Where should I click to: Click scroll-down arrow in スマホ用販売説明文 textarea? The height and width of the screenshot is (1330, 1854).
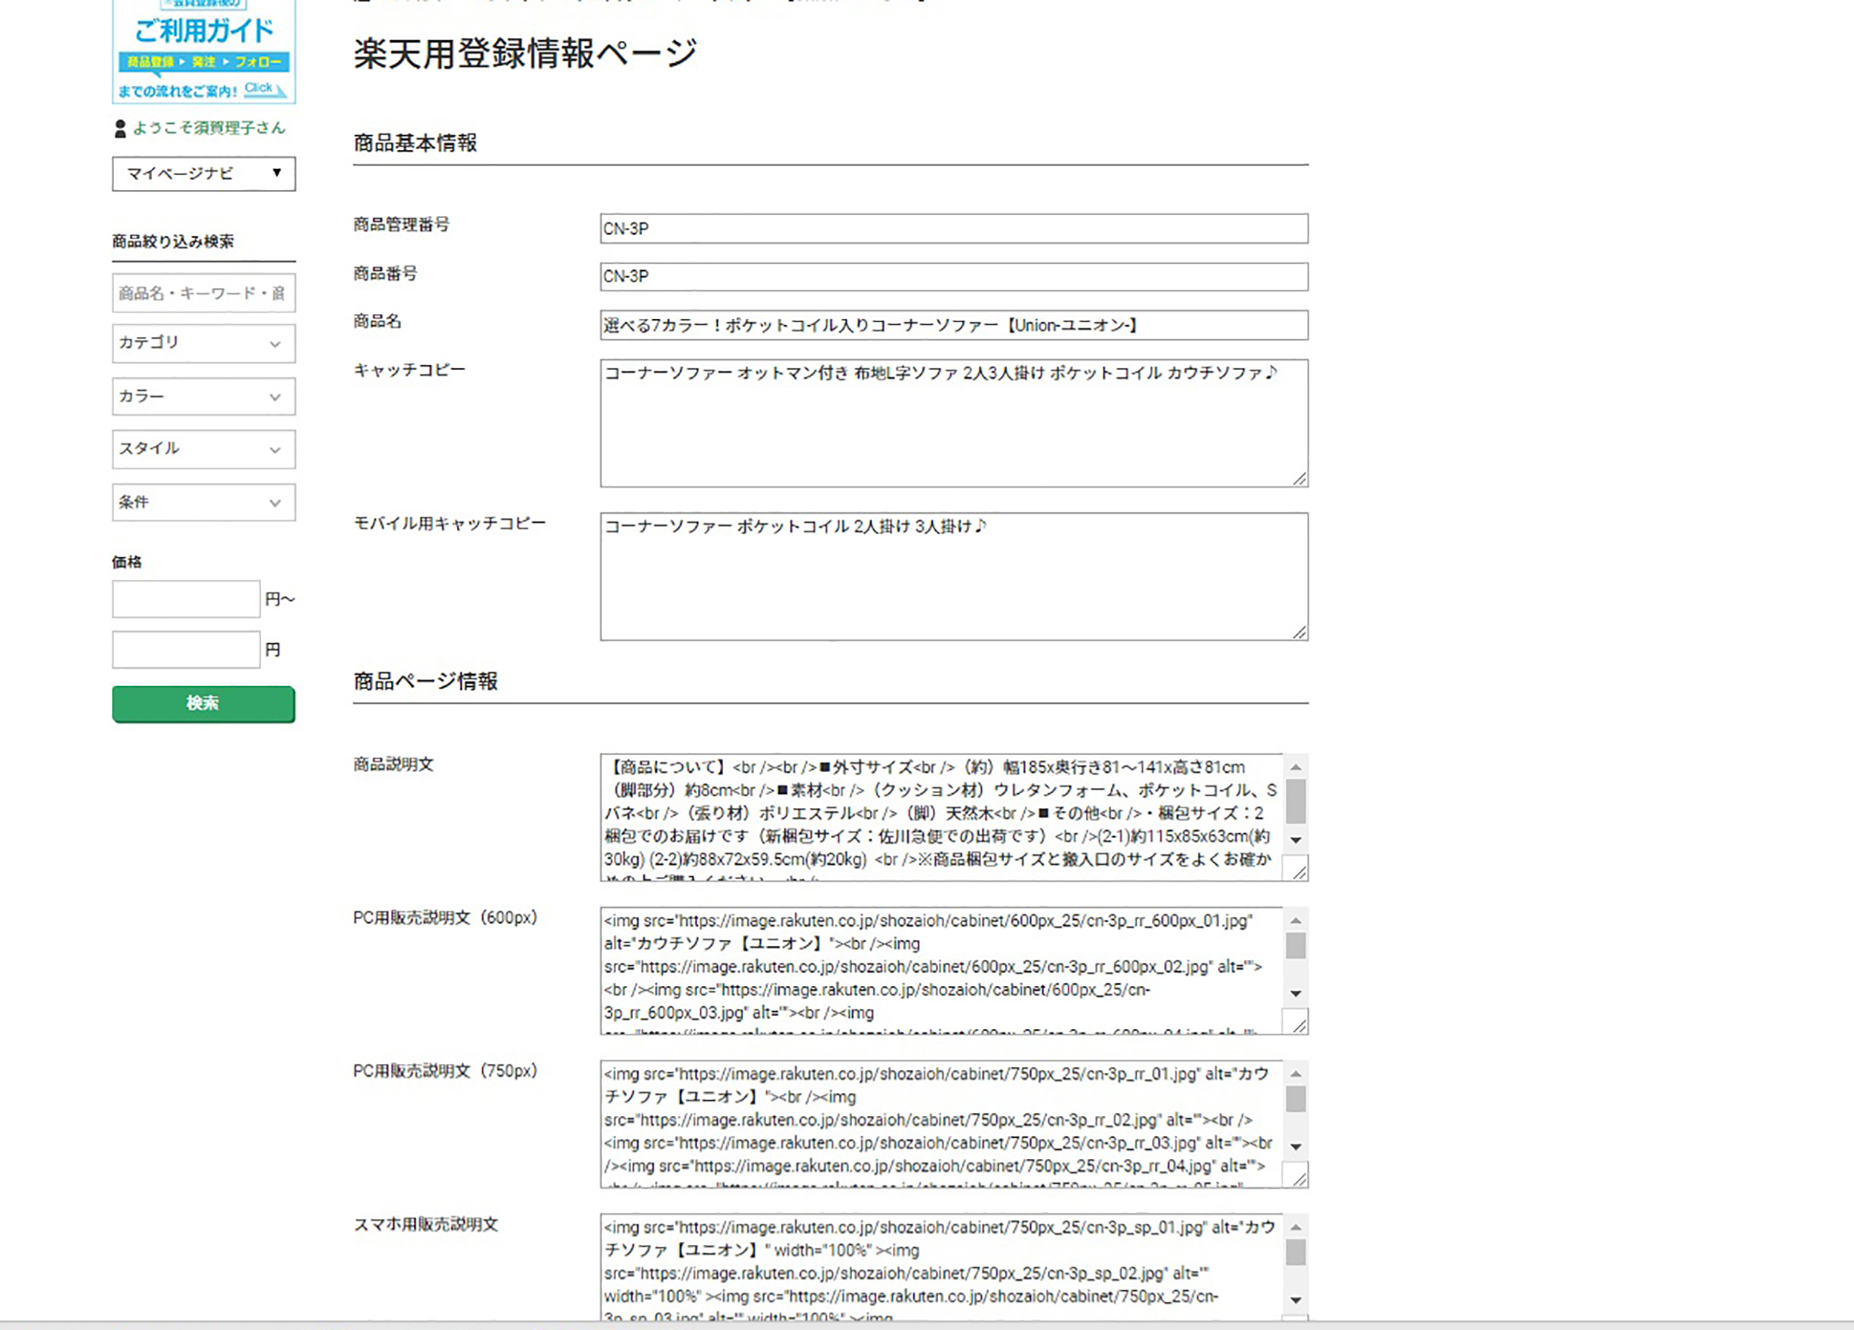(x=1296, y=1300)
